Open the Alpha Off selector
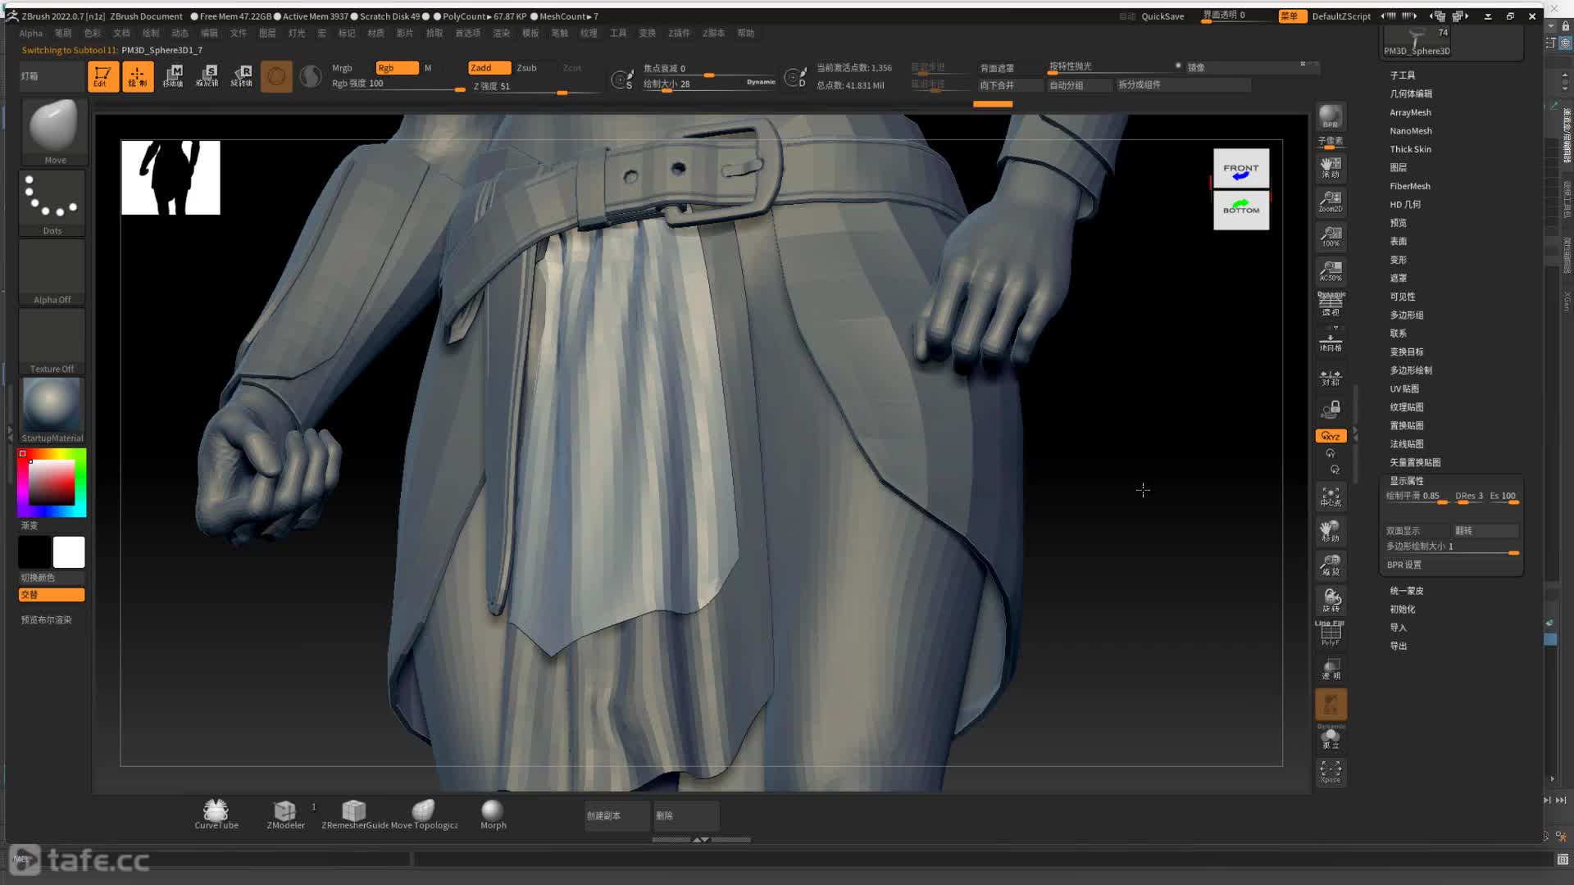Image resolution: width=1574 pixels, height=885 pixels. pyautogui.click(x=52, y=272)
